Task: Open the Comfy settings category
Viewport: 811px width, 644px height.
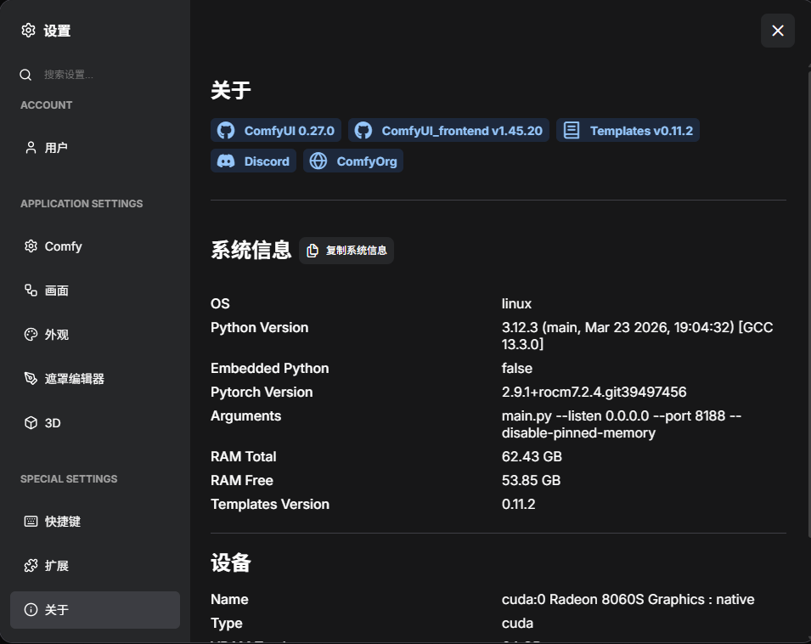Action: coord(95,246)
